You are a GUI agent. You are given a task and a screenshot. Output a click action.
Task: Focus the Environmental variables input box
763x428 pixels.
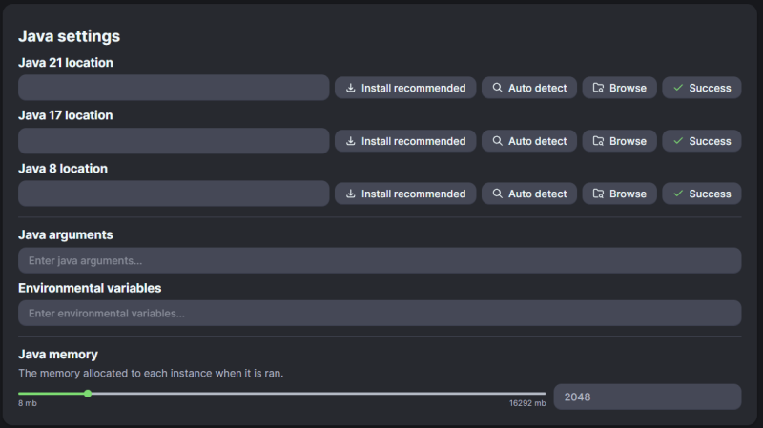tap(380, 313)
